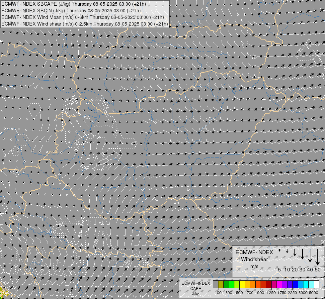Viewport: 325px width, 299px height.
Task: Click the 'CAPE' legend label
Action: pyautogui.click(x=196, y=289)
